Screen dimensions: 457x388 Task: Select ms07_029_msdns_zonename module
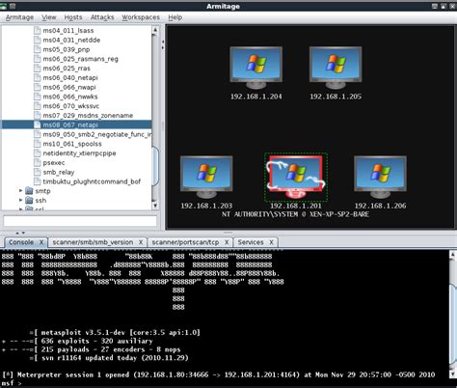click(88, 116)
